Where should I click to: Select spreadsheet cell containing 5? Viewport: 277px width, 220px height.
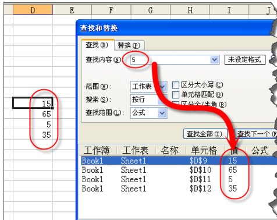(33, 124)
